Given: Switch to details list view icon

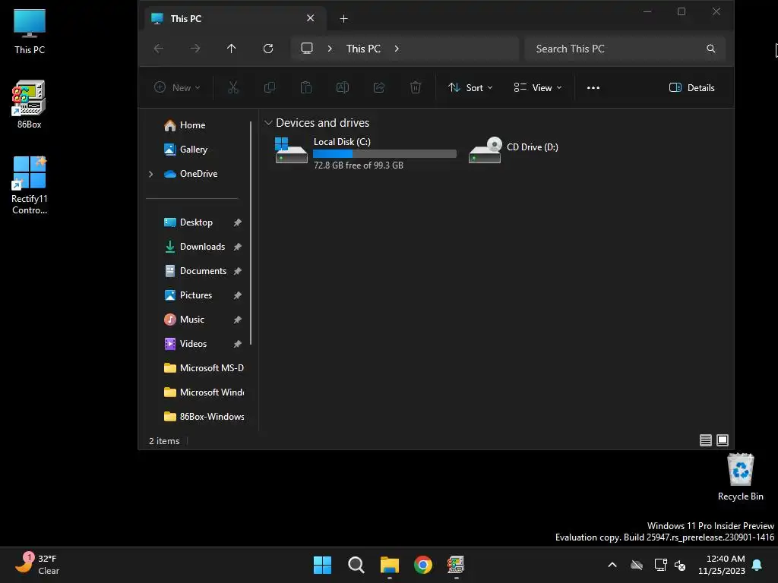Looking at the screenshot, I should click(x=706, y=440).
